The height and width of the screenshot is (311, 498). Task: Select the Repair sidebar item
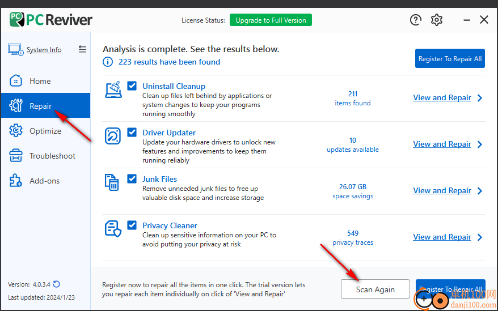45,106
